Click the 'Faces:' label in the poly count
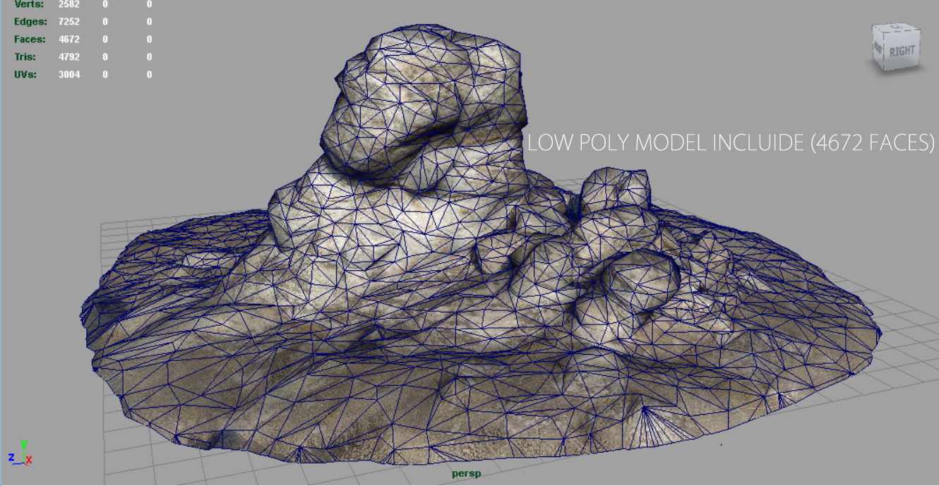Image resolution: width=939 pixels, height=486 pixels. pos(30,40)
